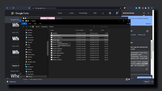The width and height of the screenshot is (162, 91).
Task: Share the selected family
Action: pyautogui.click(x=144, y=13)
